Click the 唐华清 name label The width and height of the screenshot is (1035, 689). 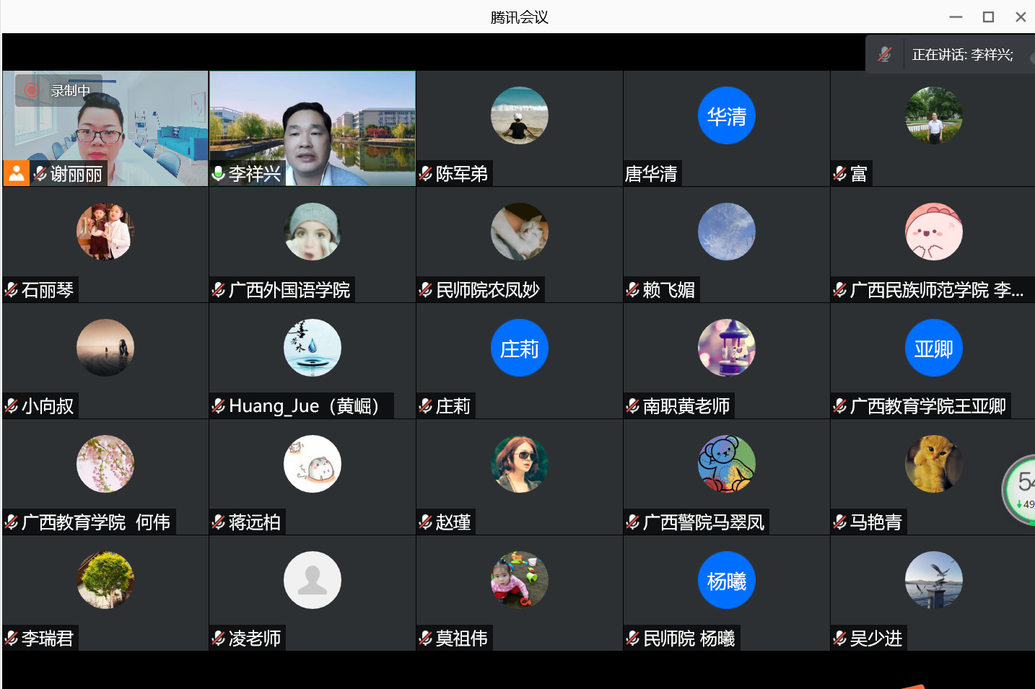click(x=651, y=174)
